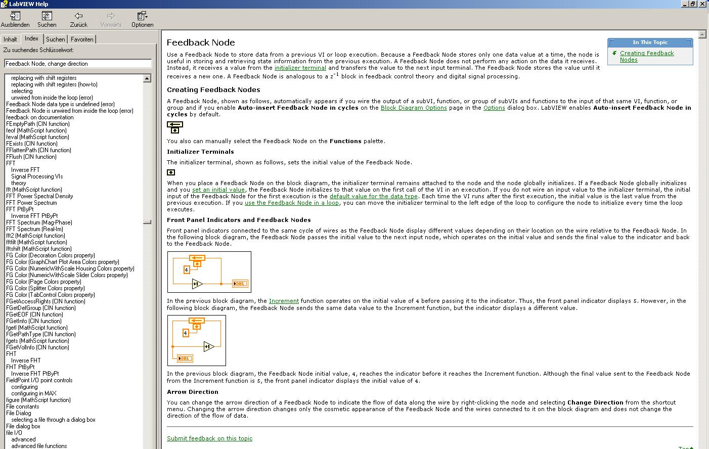Open the Suchen tab in the navigation pane
The image size is (709, 449).
click(55, 39)
